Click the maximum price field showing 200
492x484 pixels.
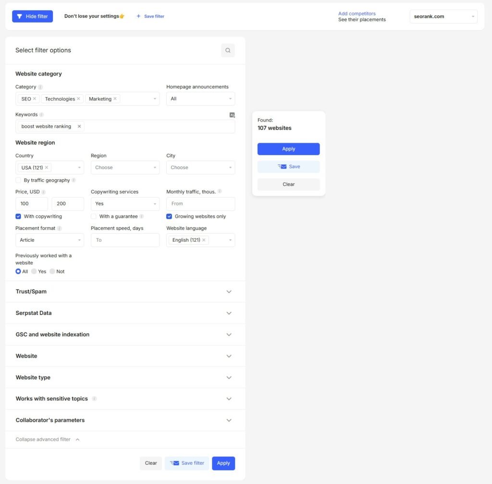coord(68,204)
